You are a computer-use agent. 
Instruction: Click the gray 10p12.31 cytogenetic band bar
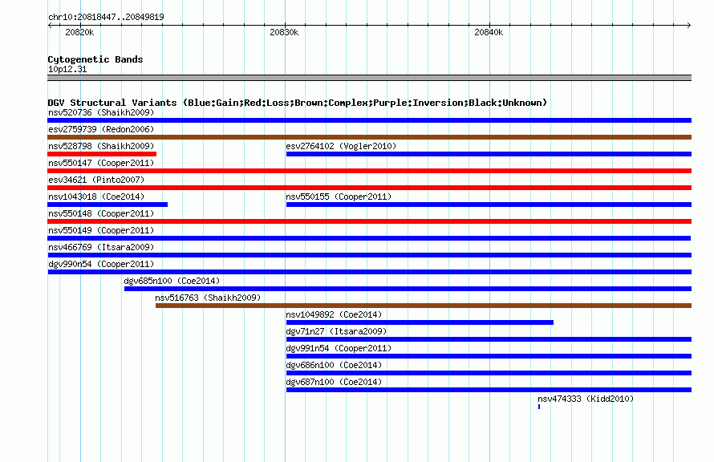[369, 78]
